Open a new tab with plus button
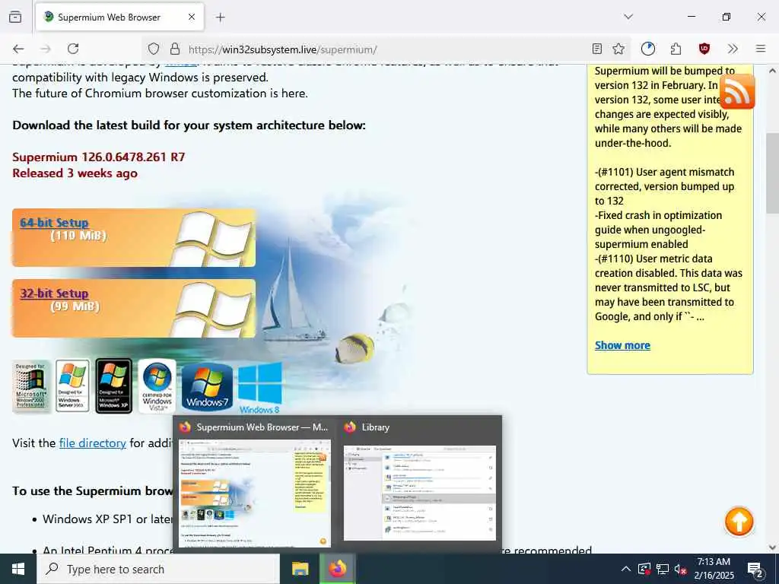This screenshot has width=779, height=584. pos(220,17)
